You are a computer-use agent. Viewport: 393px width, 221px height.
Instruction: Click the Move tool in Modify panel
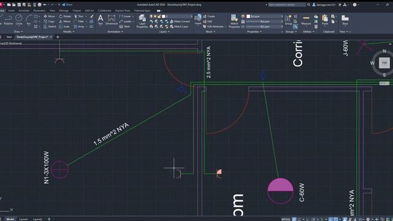(x=49, y=17)
